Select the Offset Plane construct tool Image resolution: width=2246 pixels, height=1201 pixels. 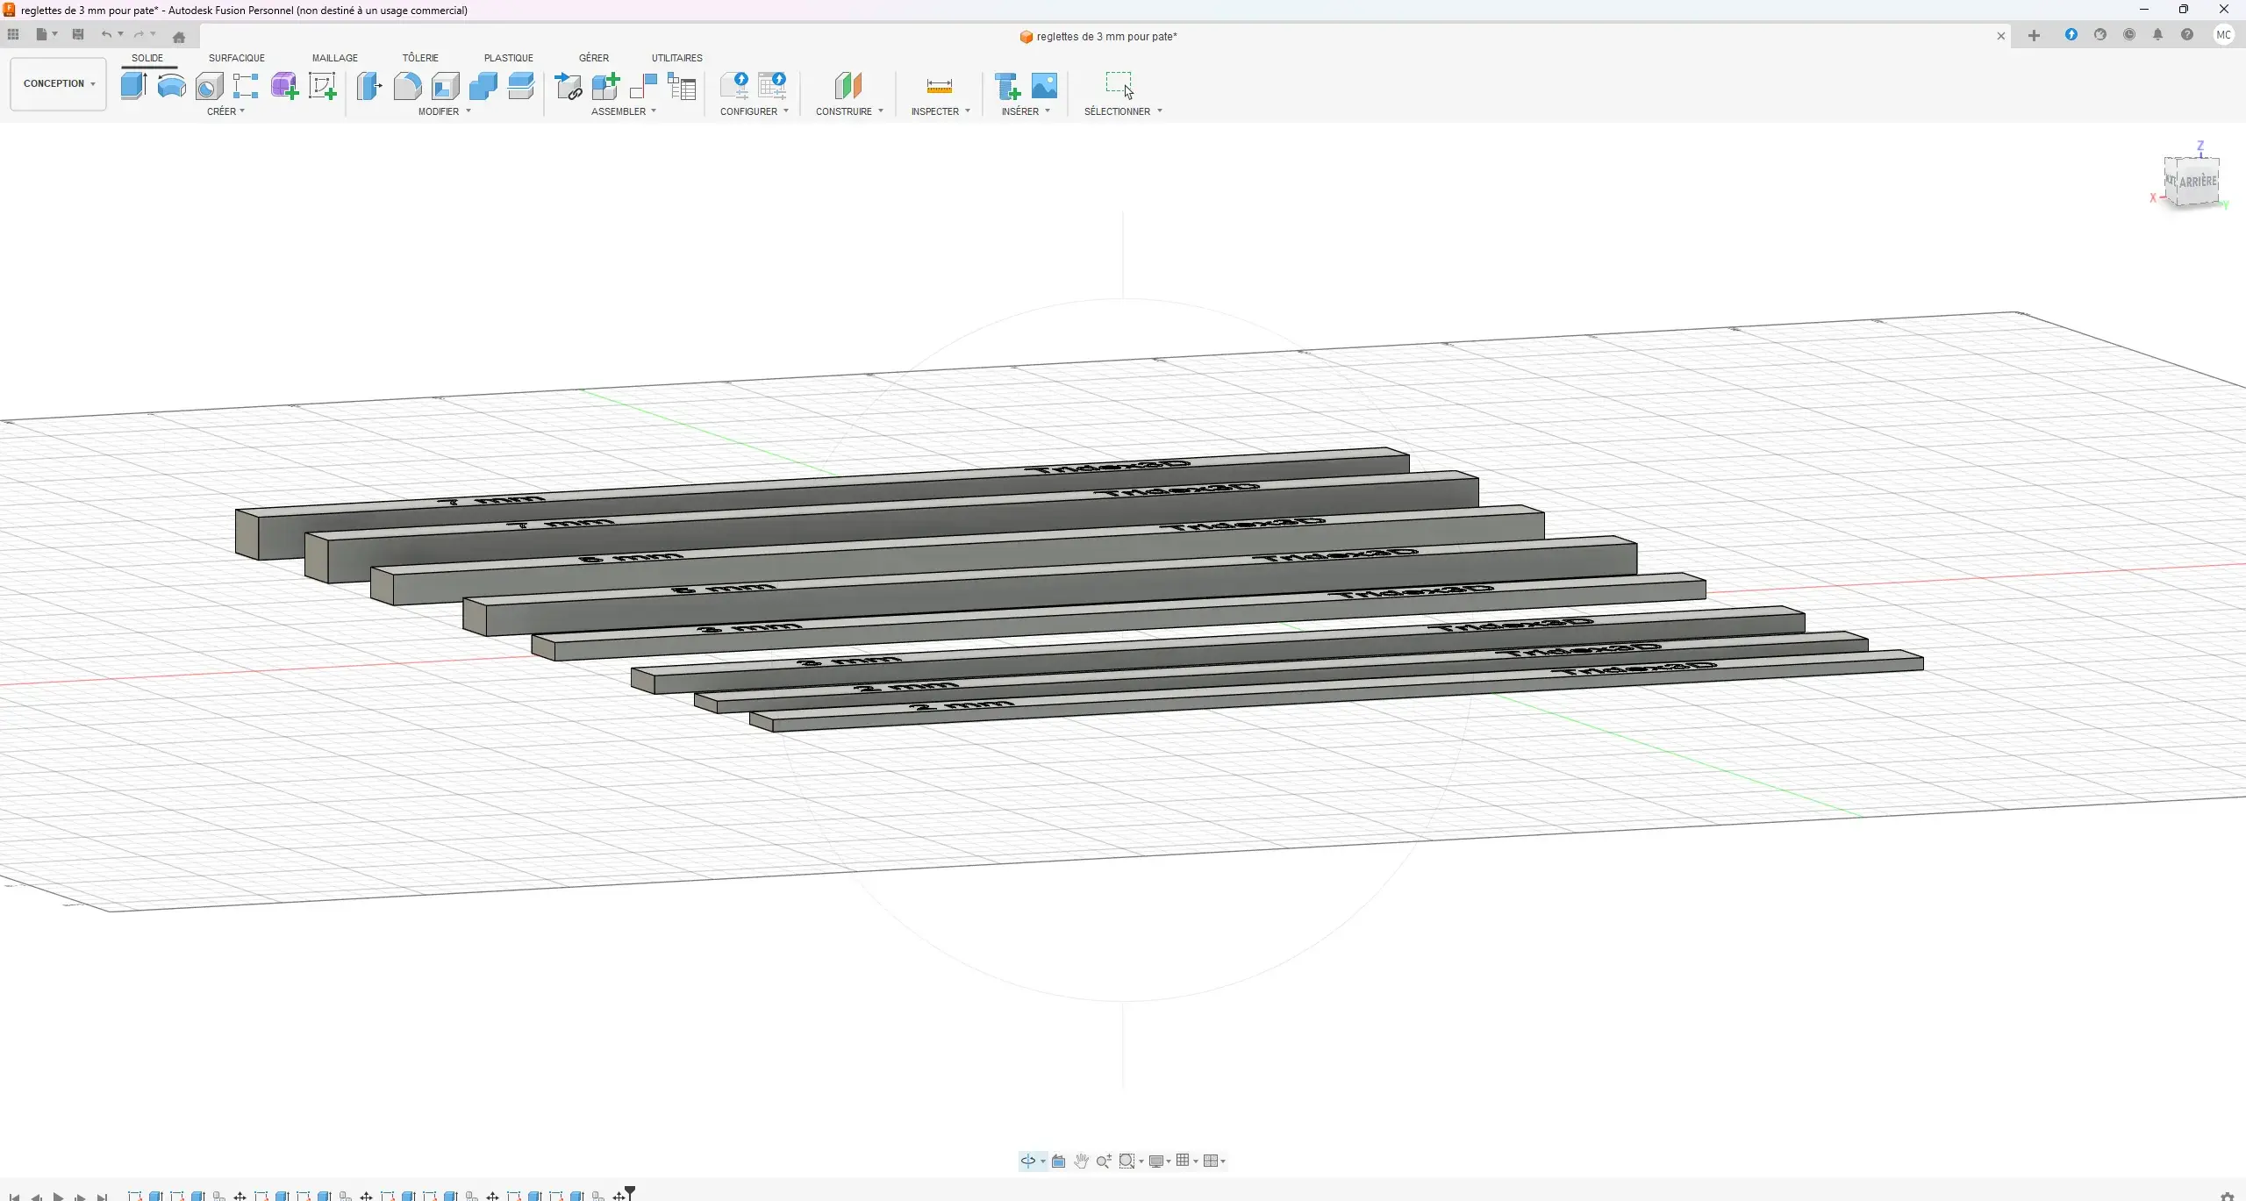pos(848,86)
